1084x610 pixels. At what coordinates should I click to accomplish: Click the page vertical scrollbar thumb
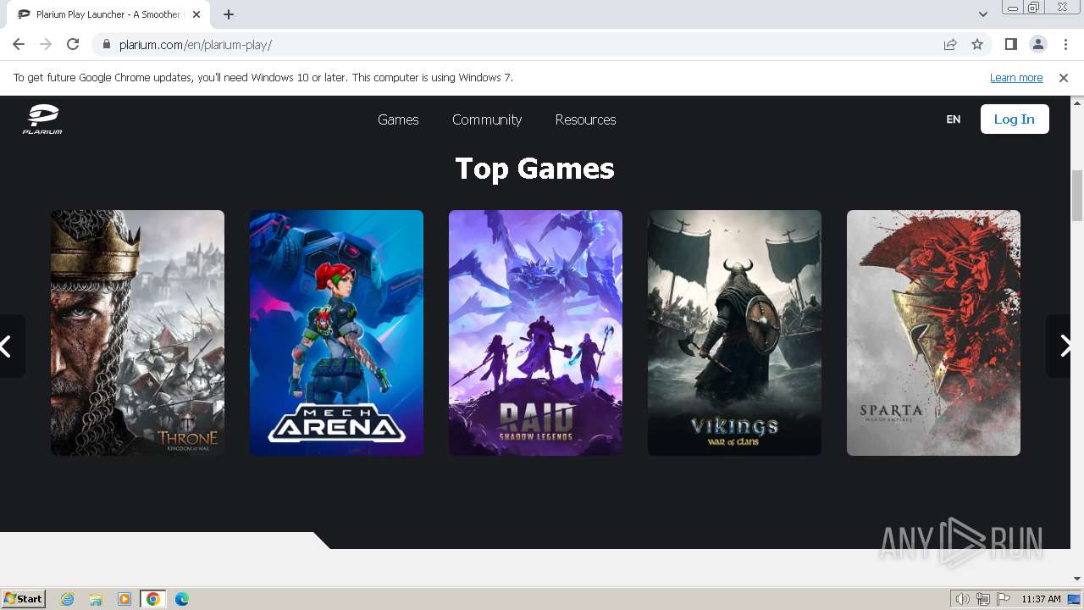tap(1077, 195)
